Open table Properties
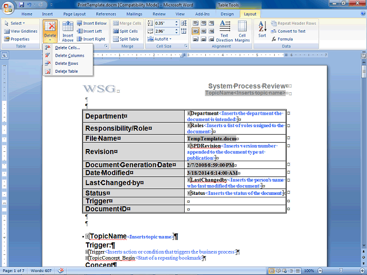The width and height of the screenshot is (367, 275). click(x=17, y=39)
